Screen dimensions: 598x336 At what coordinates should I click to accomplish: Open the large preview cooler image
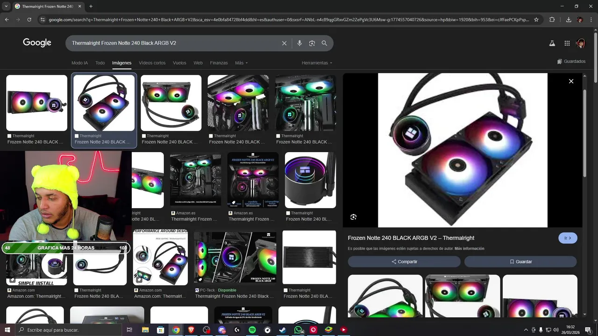(x=463, y=150)
